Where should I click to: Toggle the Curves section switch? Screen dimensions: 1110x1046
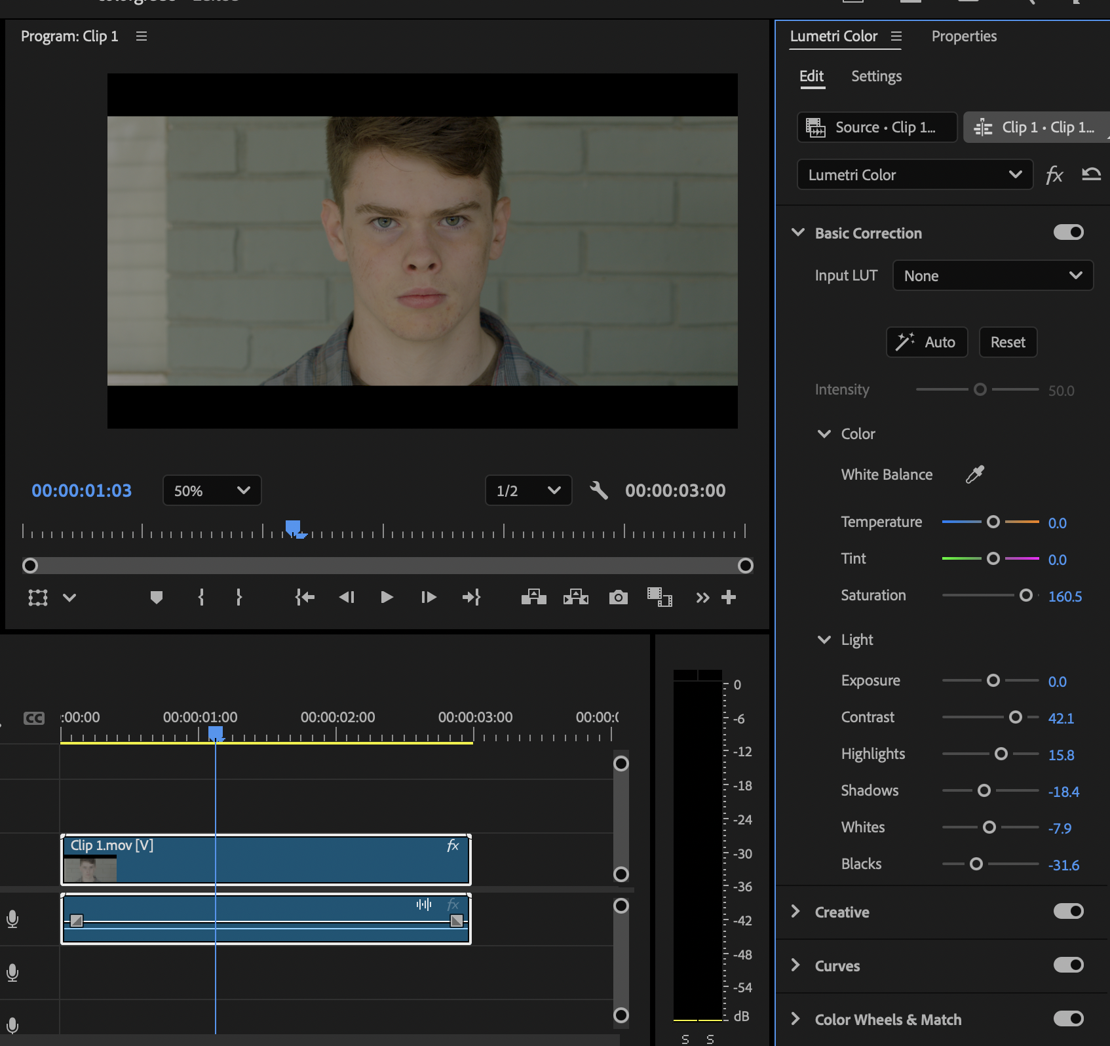point(1069,965)
